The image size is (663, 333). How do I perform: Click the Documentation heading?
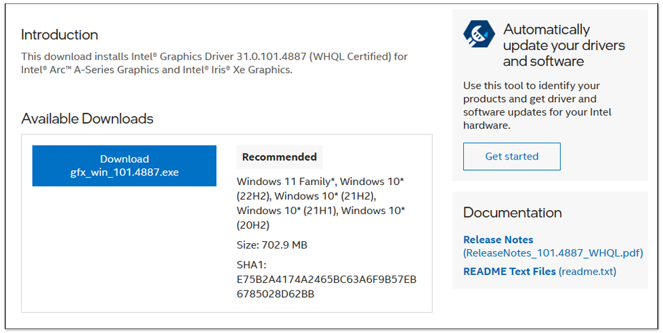(x=513, y=213)
